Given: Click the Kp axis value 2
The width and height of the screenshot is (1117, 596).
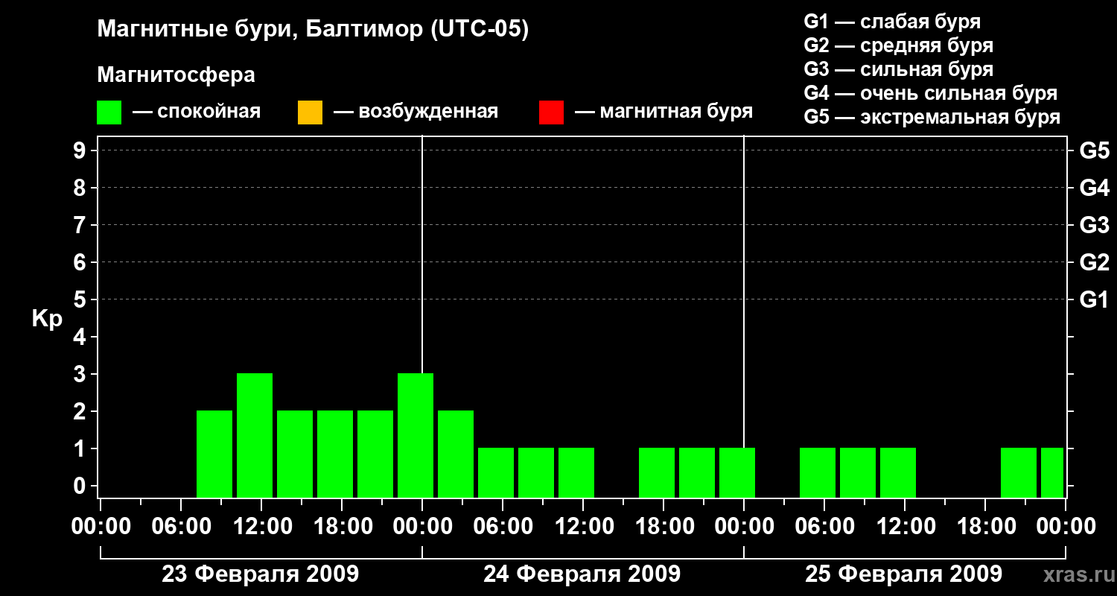Looking at the screenshot, I should coord(81,411).
